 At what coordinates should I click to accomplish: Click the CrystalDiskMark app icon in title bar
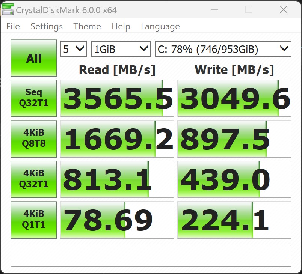(x=8, y=9)
